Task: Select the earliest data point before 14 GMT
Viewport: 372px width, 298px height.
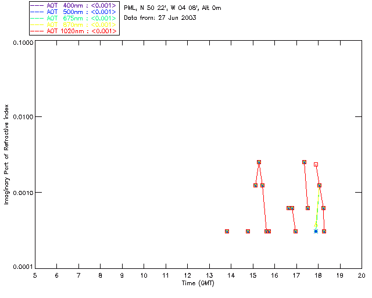Action: 227,231
